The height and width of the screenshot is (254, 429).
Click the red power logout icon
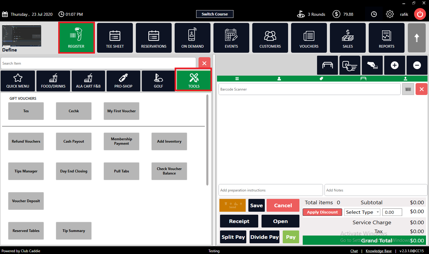(x=420, y=14)
